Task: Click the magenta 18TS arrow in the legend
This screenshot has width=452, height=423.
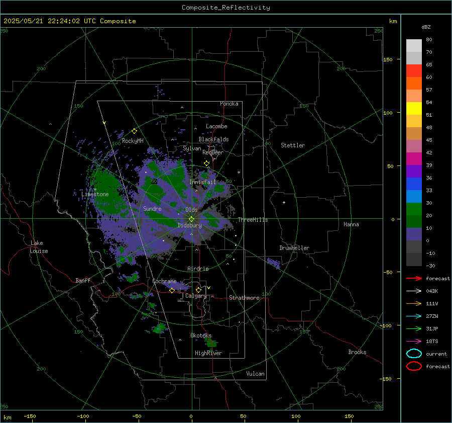Action: pyautogui.click(x=414, y=342)
